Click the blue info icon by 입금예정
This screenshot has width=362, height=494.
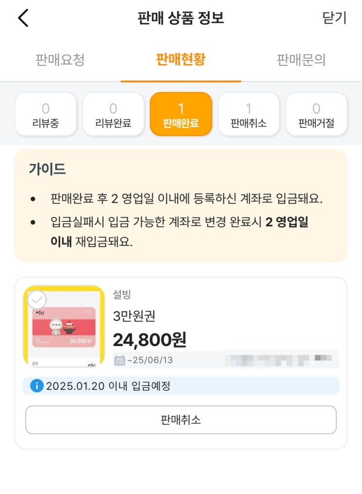pyautogui.click(x=37, y=385)
